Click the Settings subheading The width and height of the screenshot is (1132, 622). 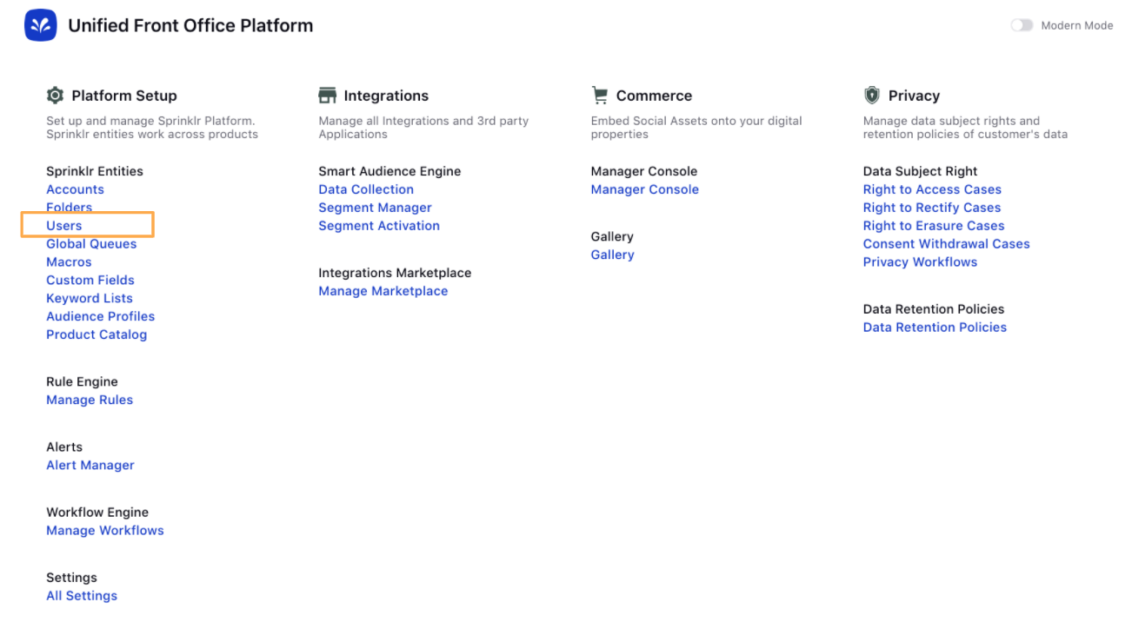click(x=71, y=578)
